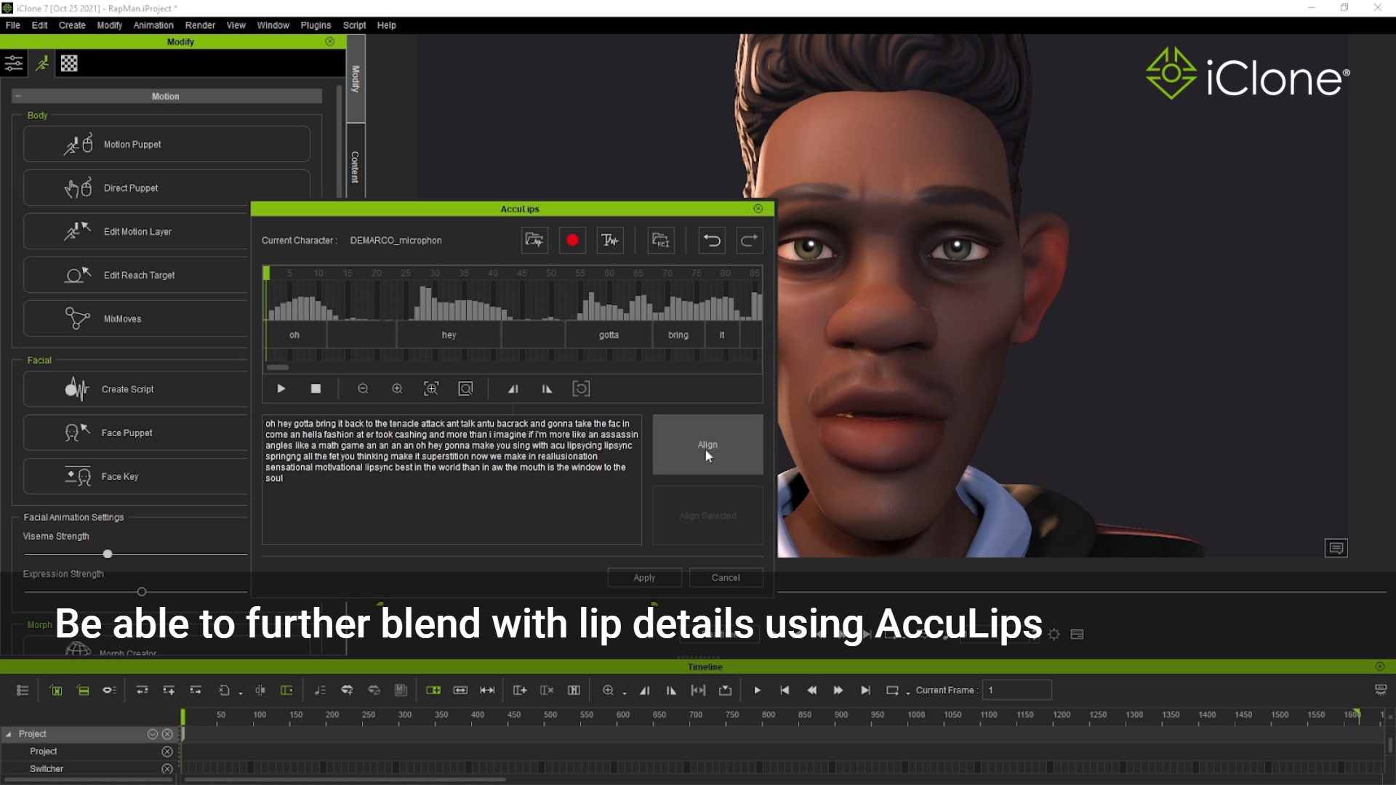Adjust the Viseme Strength slider handle

pyautogui.click(x=108, y=554)
